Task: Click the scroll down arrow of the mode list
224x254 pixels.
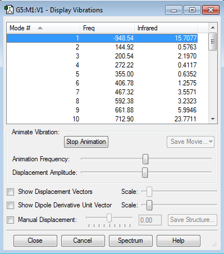Action: point(213,119)
